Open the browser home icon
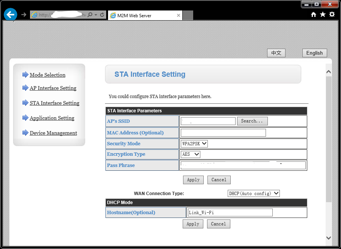 (x=314, y=15)
